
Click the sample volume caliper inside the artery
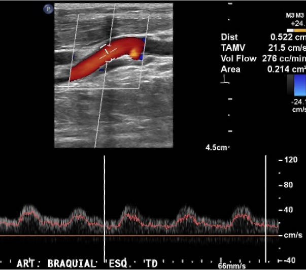(x=108, y=52)
